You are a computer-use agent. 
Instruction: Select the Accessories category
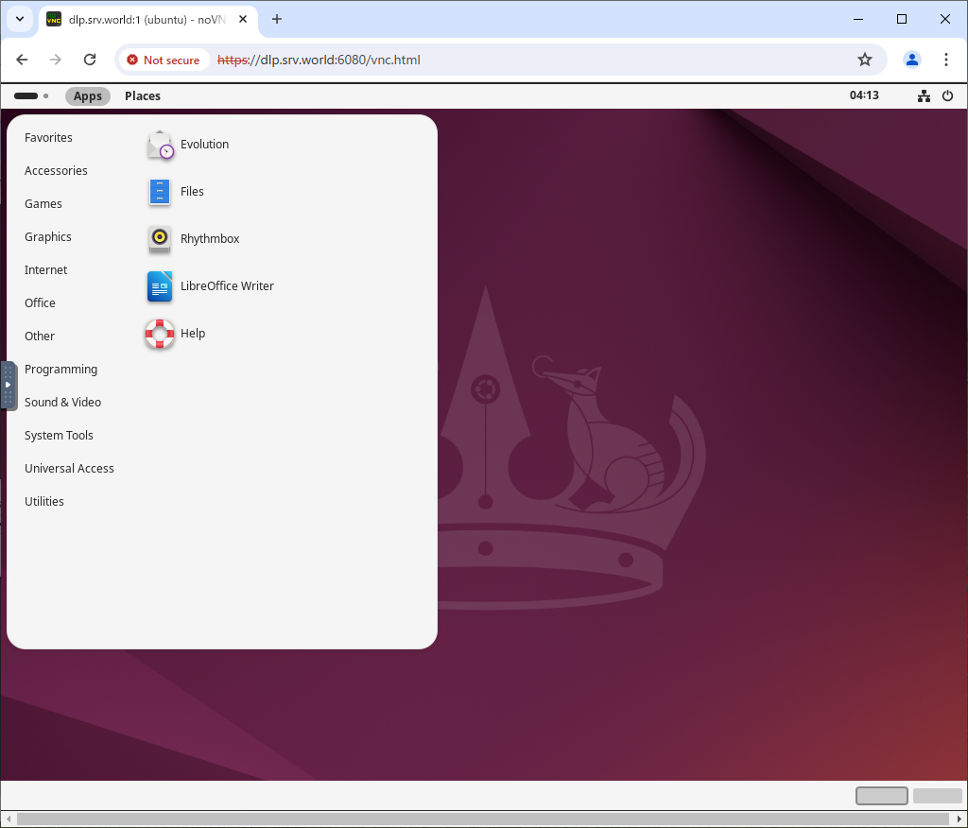(x=56, y=171)
